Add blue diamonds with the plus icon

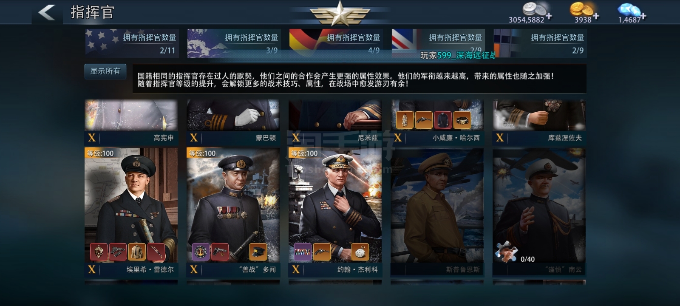pos(643,16)
